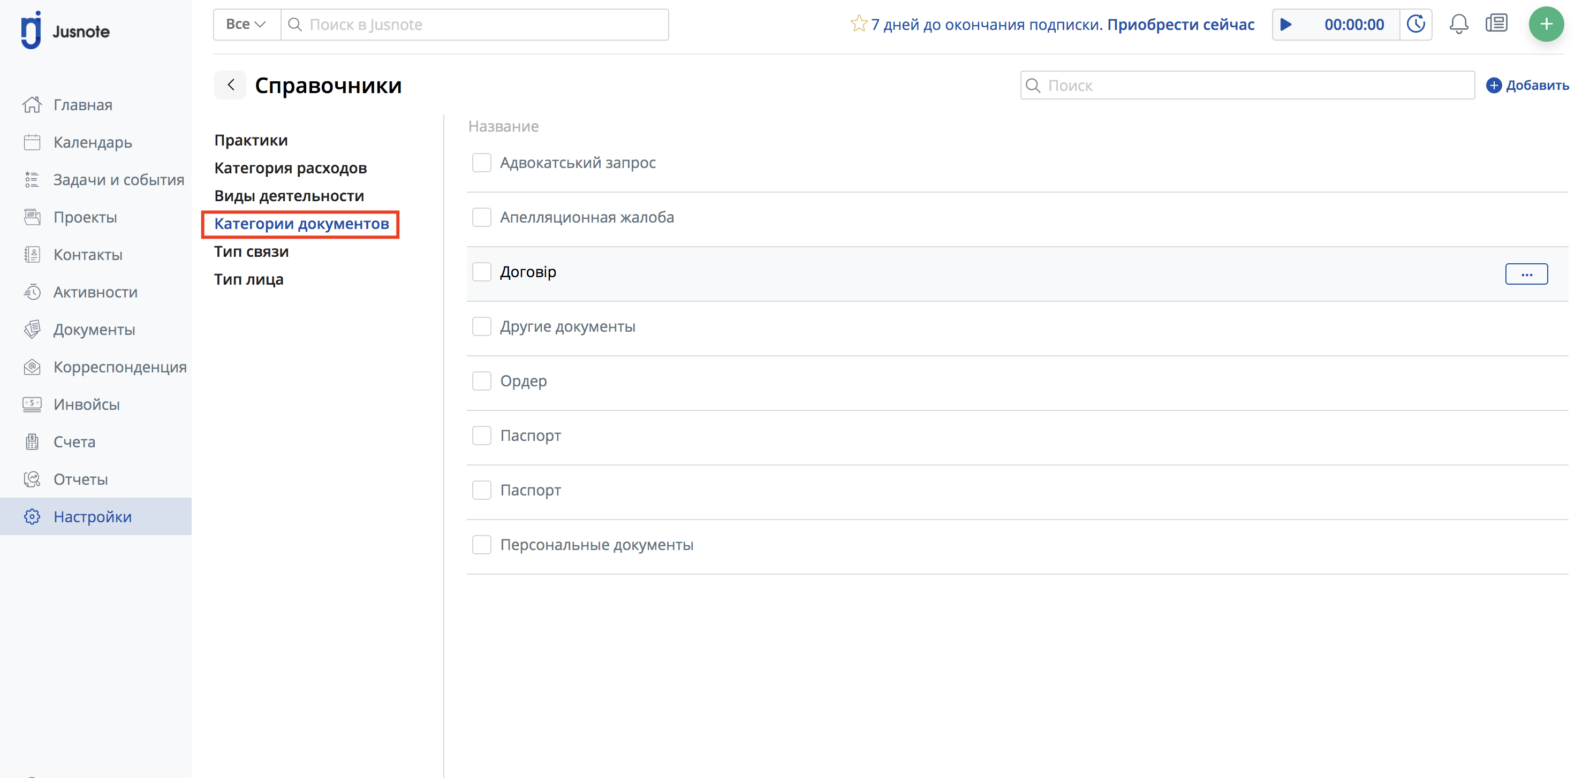Open Проекты in the sidebar

(x=85, y=217)
